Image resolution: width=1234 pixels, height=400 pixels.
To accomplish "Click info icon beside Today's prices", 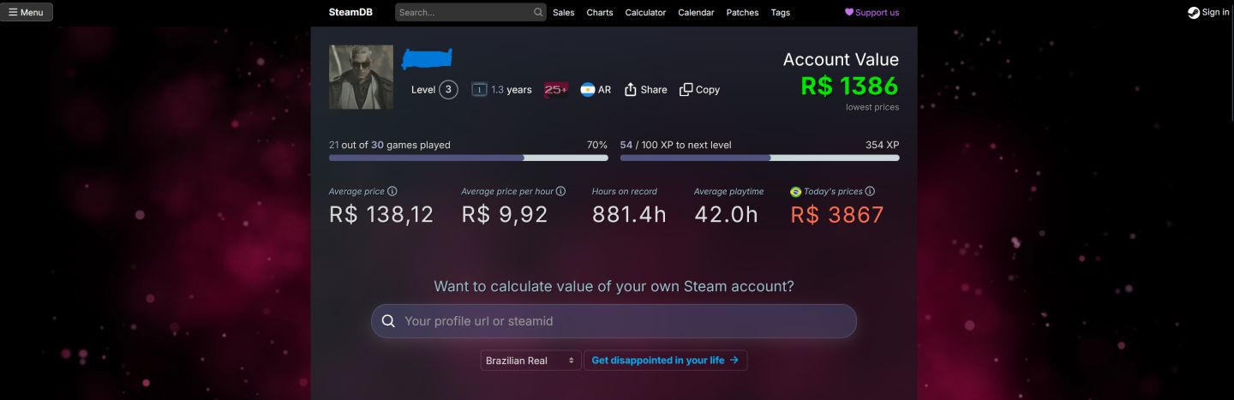I will point(870,192).
